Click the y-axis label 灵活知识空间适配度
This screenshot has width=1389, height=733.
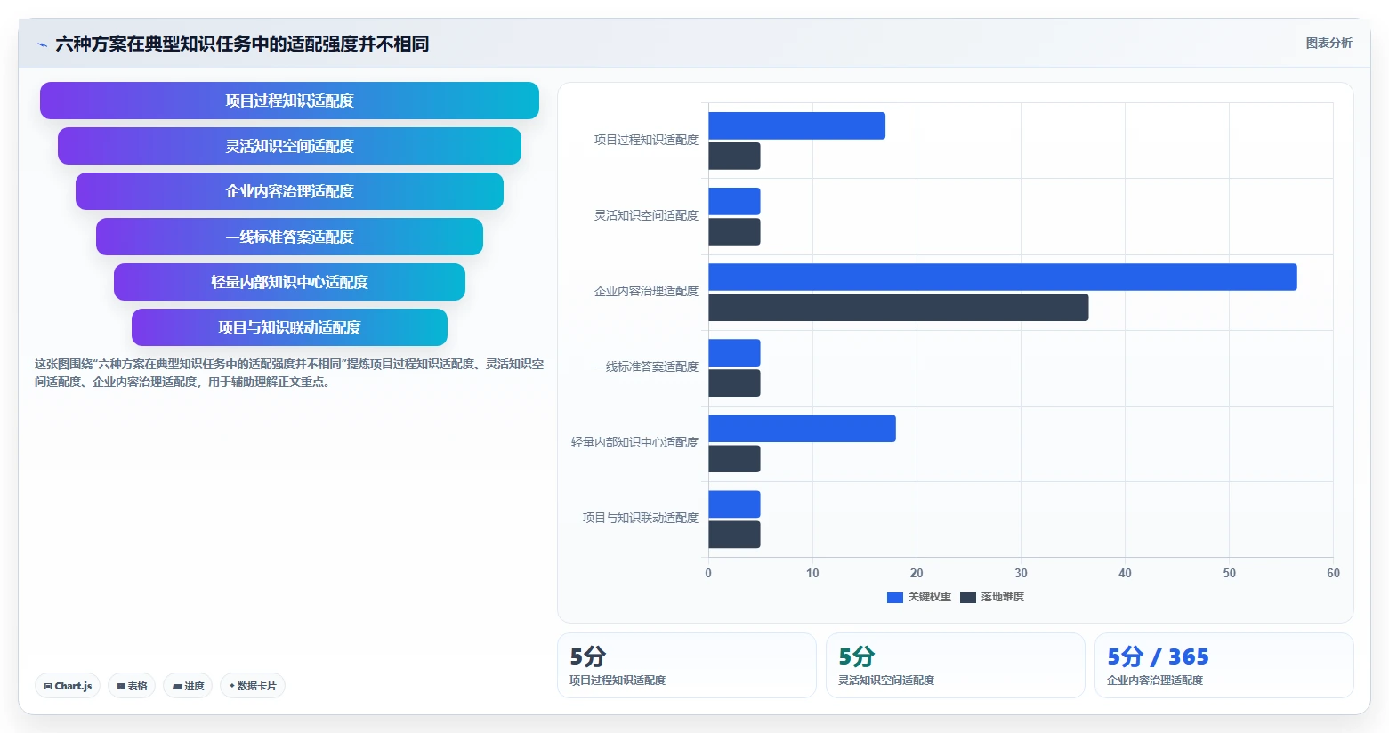(x=646, y=215)
